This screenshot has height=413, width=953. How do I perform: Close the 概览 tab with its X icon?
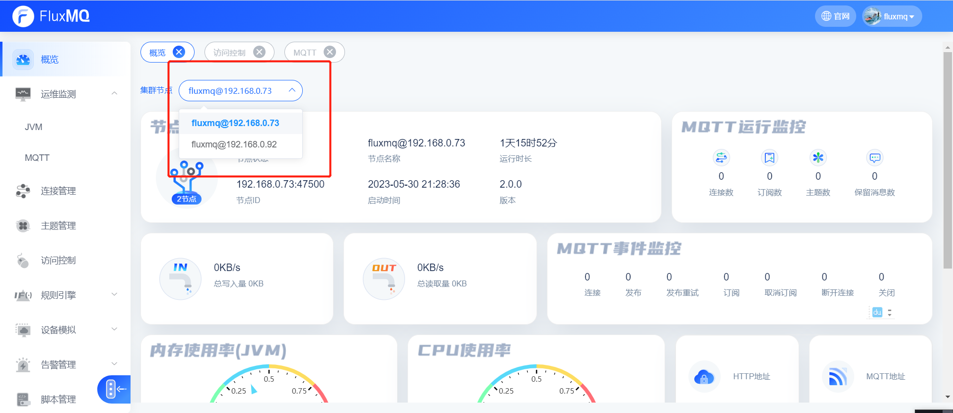click(179, 52)
